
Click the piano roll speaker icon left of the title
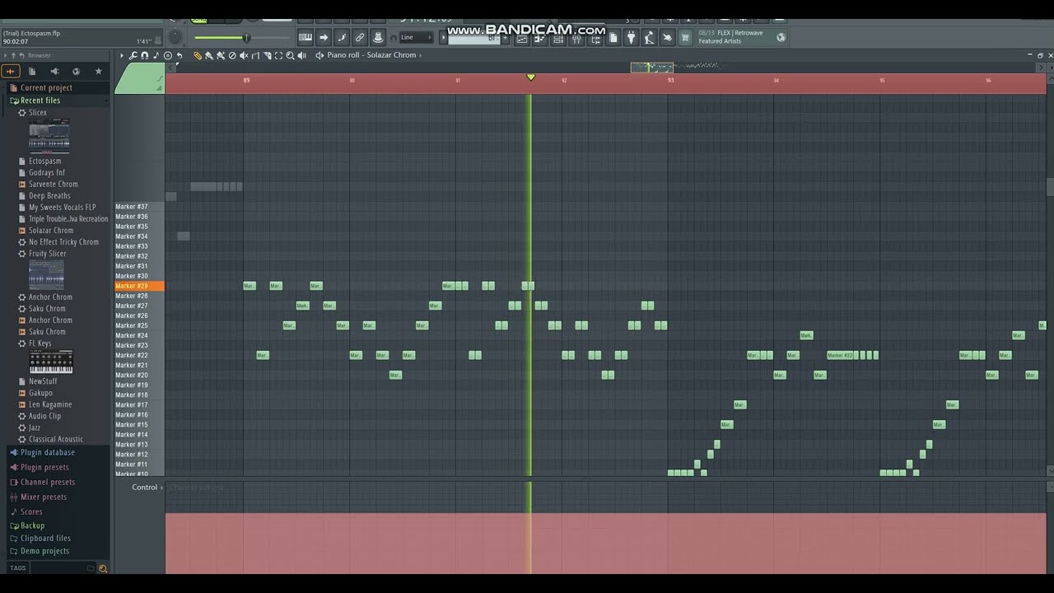(x=319, y=55)
